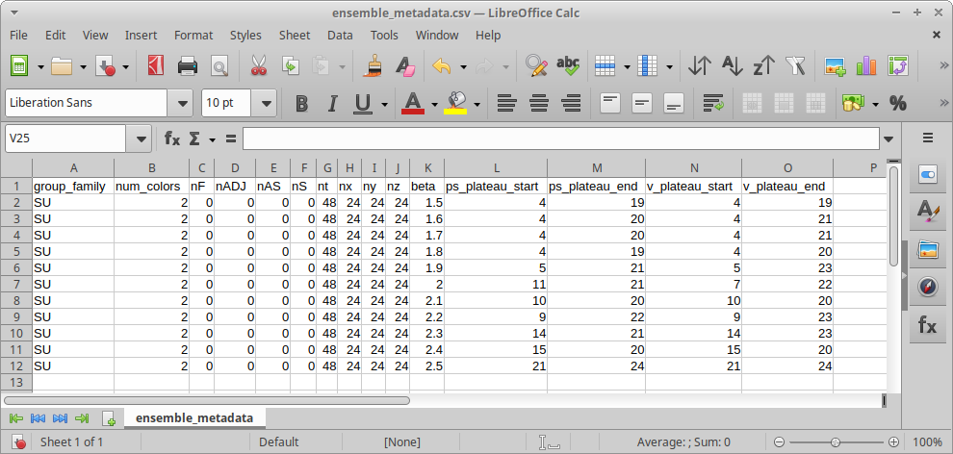Open the Data menu
Image resolution: width=953 pixels, height=454 pixels.
pos(340,36)
